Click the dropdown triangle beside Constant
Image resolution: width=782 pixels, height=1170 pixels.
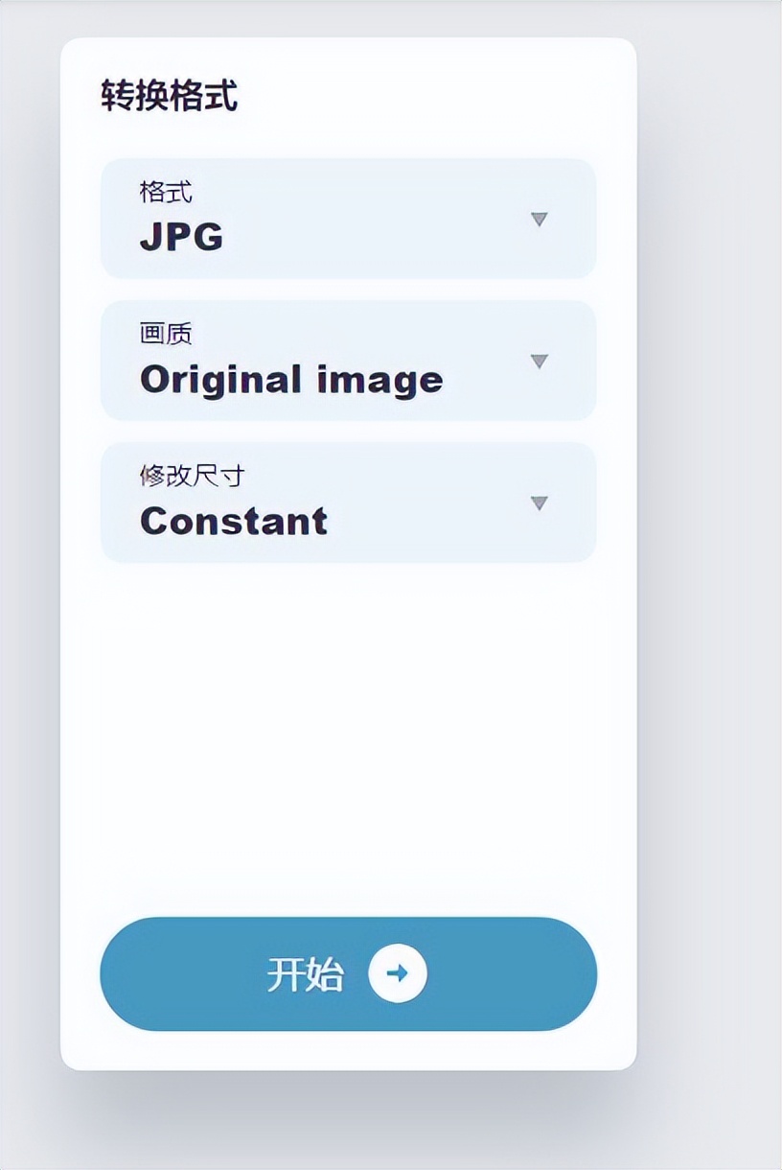click(541, 503)
